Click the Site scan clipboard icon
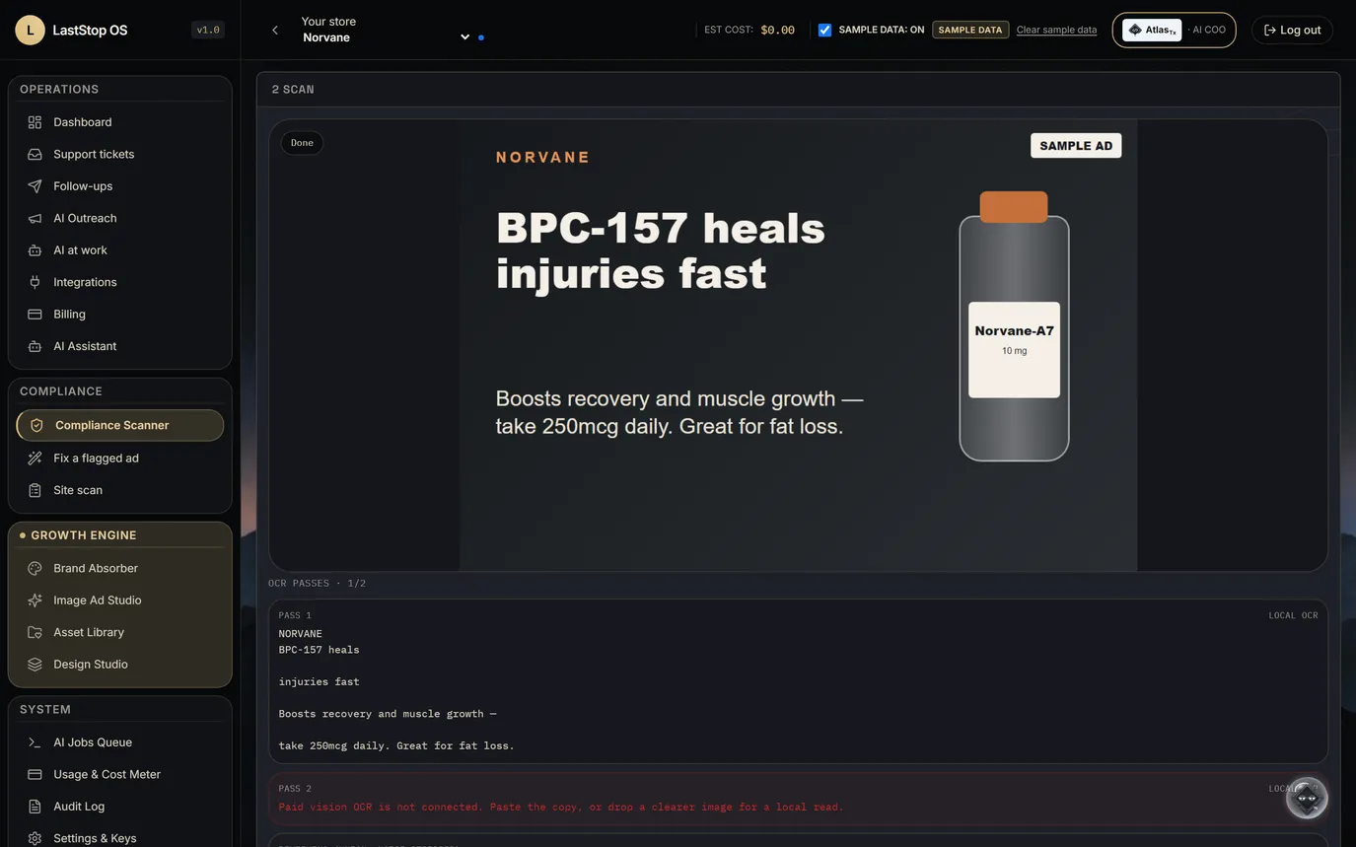1356x847 pixels. coord(35,490)
